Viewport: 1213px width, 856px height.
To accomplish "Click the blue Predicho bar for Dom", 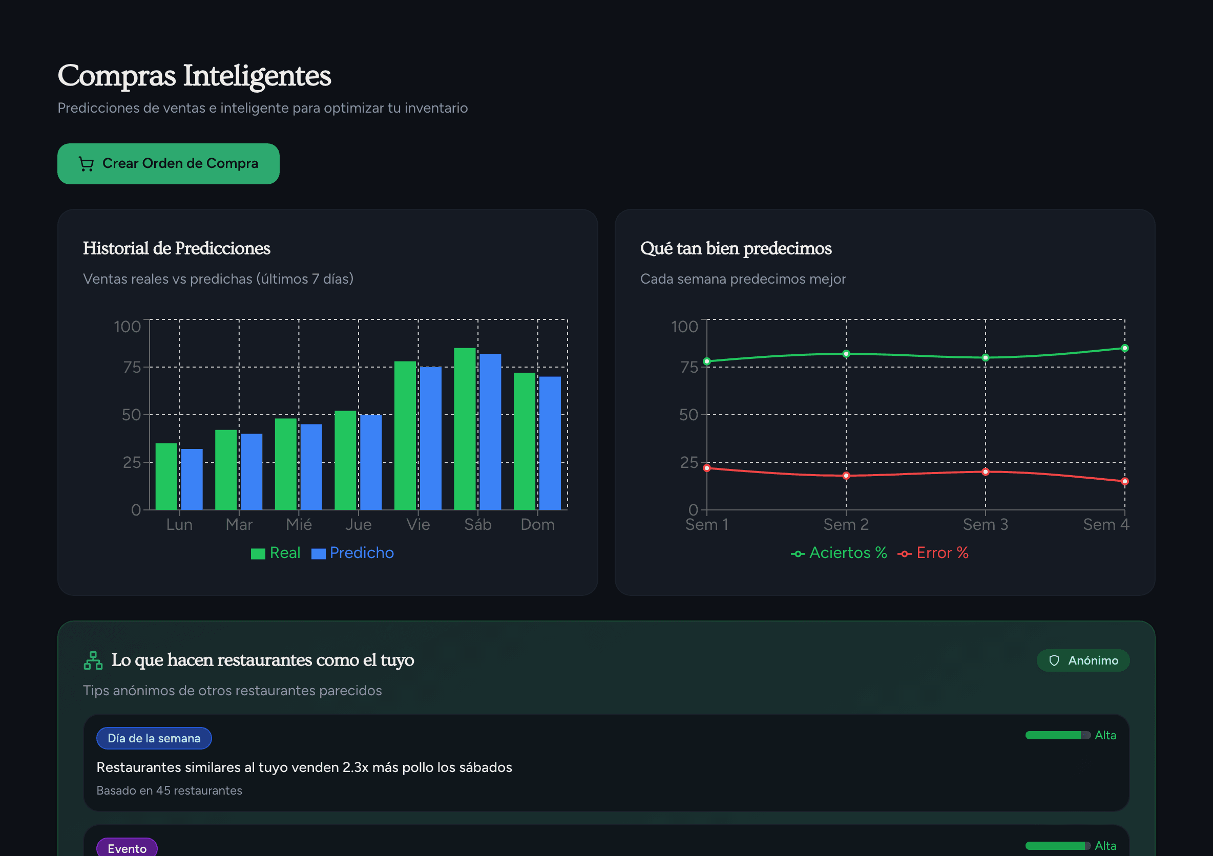I will pyautogui.click(x=550, y=443).
